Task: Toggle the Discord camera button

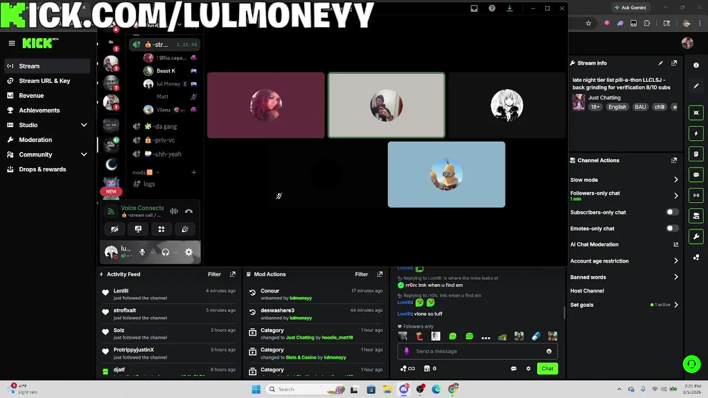Action: (114, 229)
